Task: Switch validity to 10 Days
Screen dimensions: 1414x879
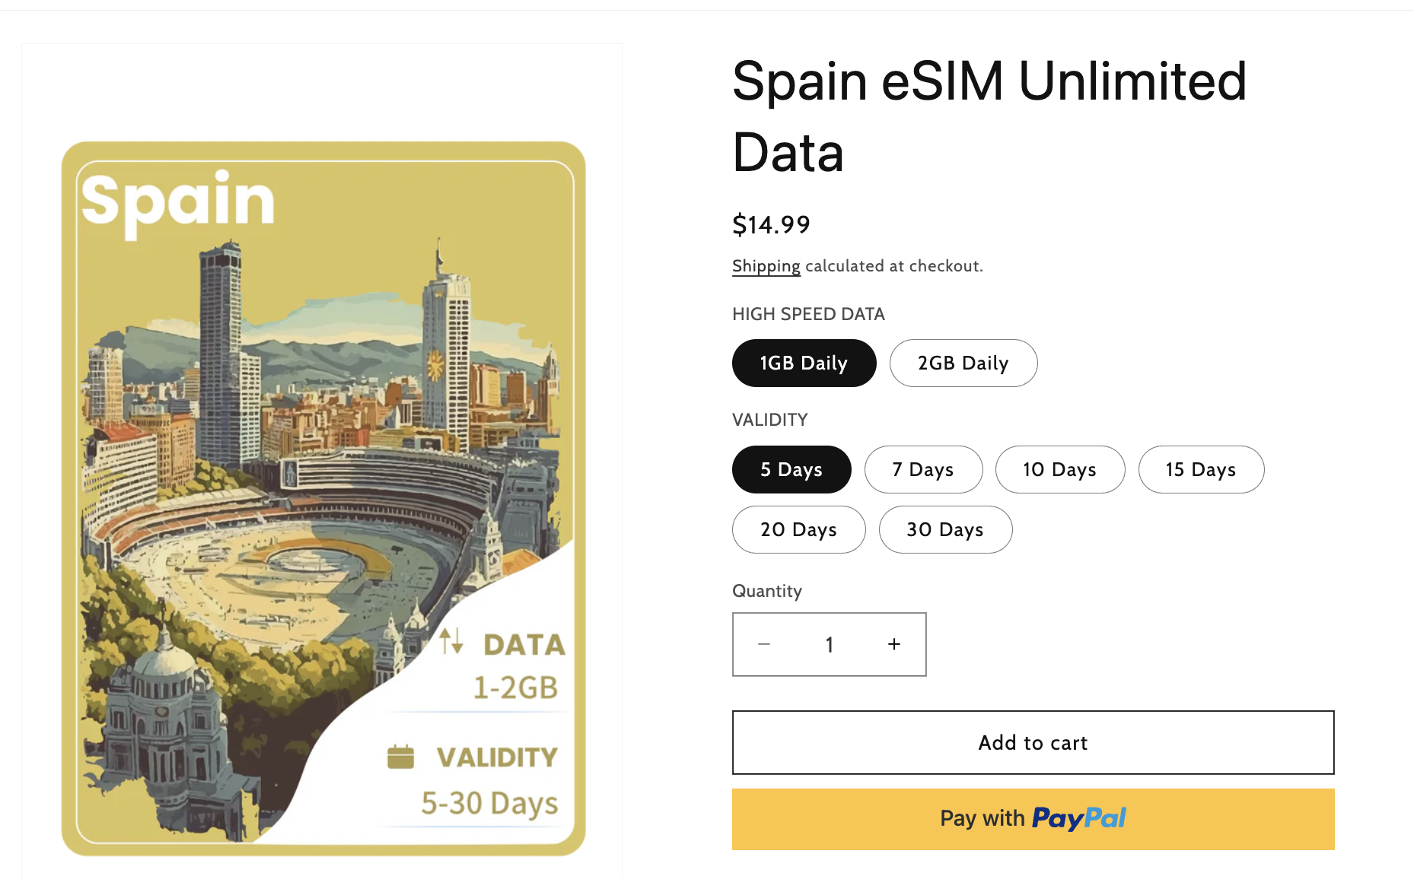Action: point(1059,470)
